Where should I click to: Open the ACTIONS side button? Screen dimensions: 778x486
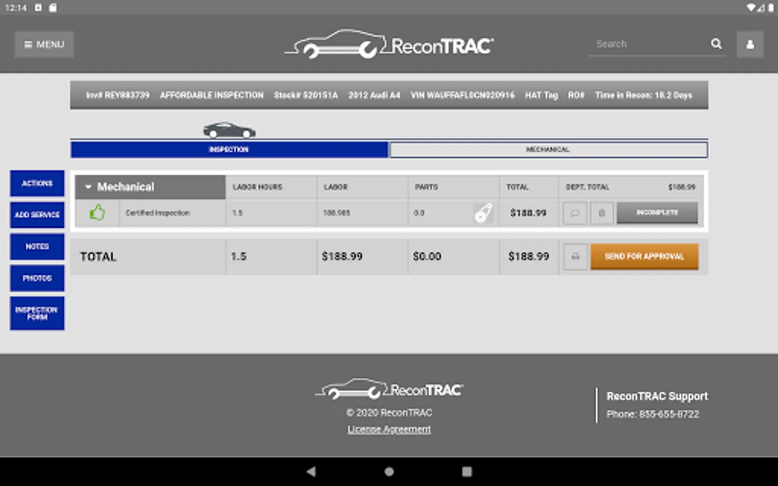(x=37, y=184)
